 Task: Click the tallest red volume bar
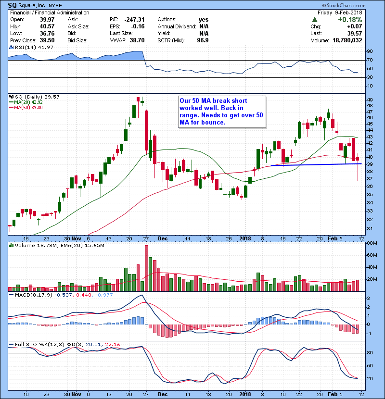pos(146,268)
